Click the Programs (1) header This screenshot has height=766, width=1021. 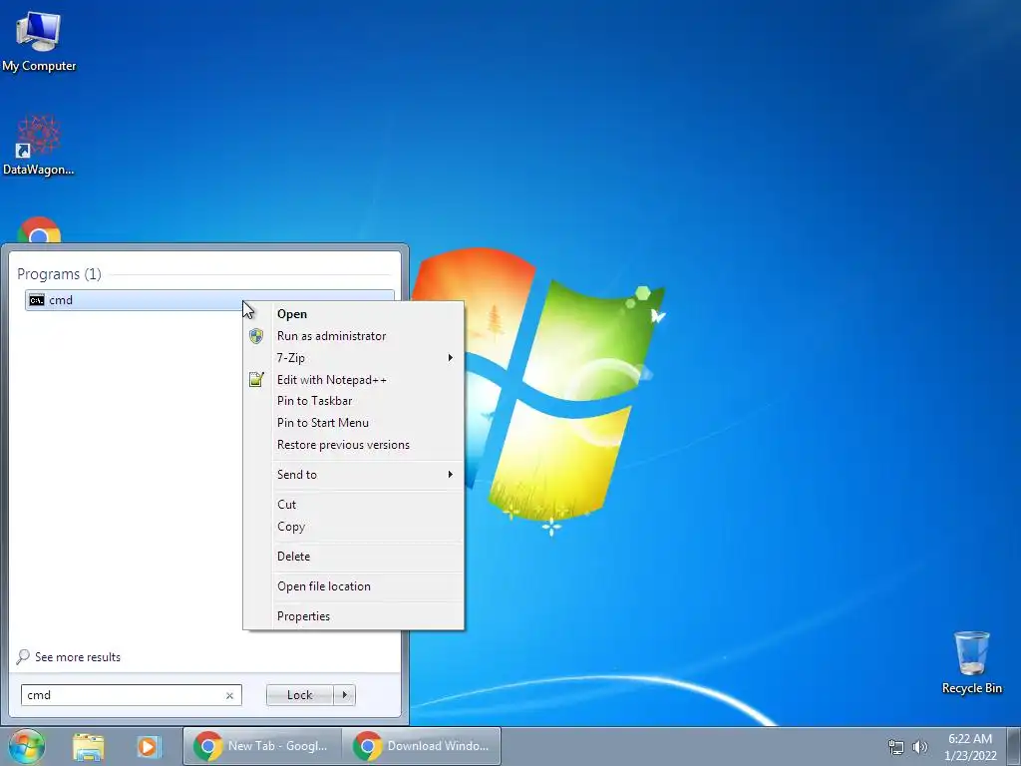tap(59, 274)
